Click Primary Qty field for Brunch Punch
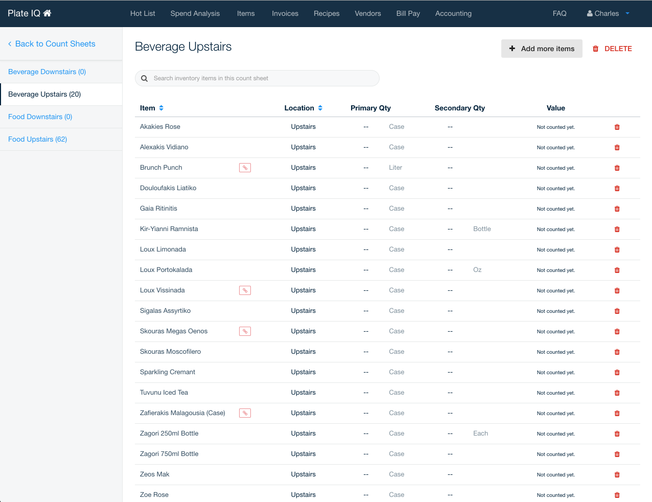Image resolution: width=652 pixels, height=502 pixels. [x=366, y=168]
